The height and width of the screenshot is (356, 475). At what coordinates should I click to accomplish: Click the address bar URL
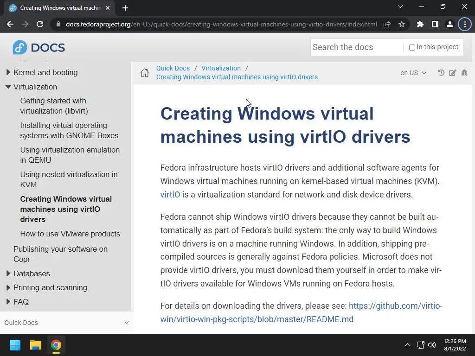click(221, 24)
